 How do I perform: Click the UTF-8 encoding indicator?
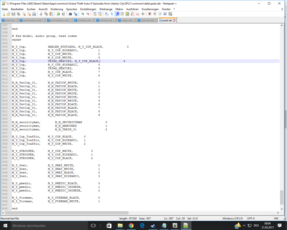tap(251, 218)
